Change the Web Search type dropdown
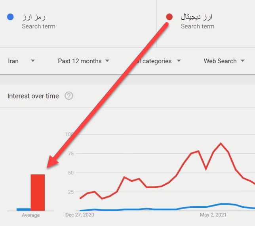Viewport: 255px width, 226px height. pyautogui.click(x=224, y=61)
